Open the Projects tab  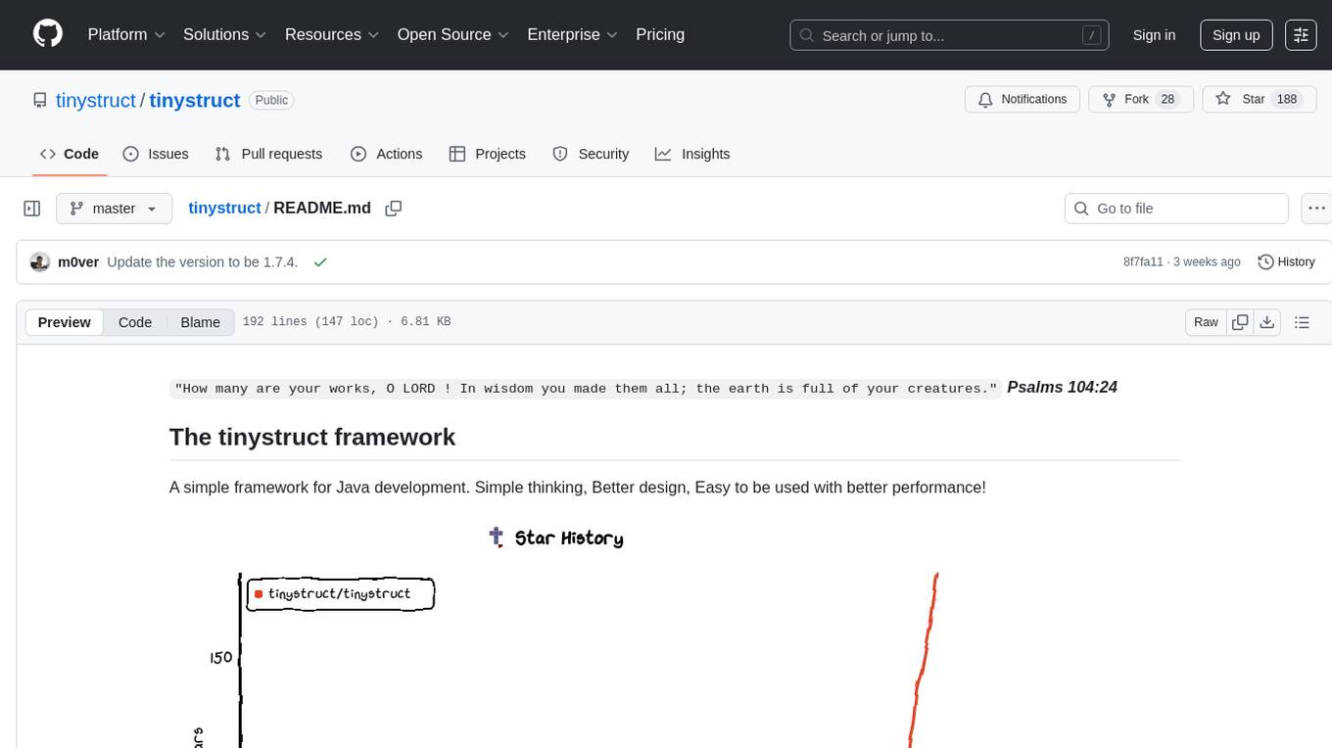coord(488,154)
